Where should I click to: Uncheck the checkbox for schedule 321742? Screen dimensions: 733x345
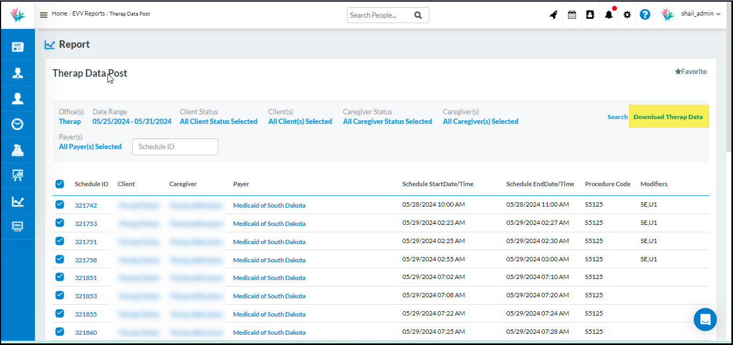click(x=60, y=204)
